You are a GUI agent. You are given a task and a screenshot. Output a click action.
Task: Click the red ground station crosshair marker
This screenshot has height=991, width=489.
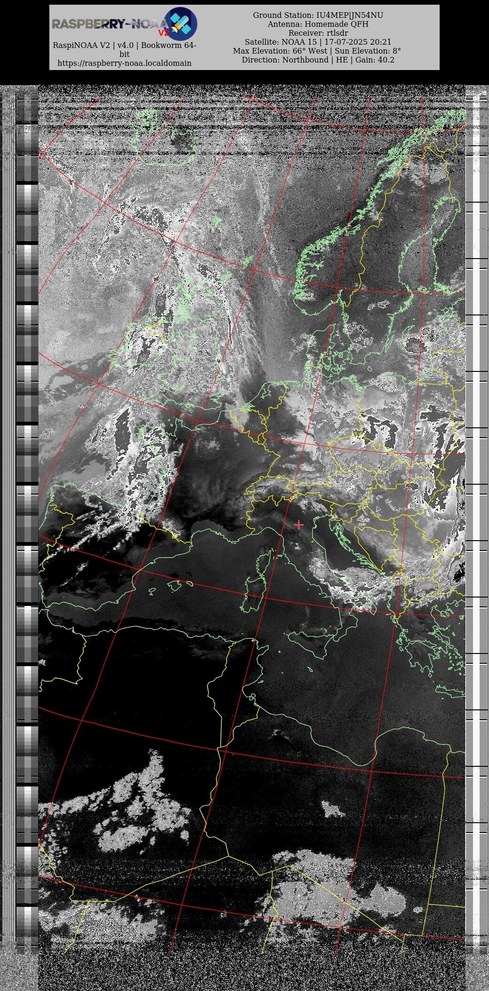point(299,525)
